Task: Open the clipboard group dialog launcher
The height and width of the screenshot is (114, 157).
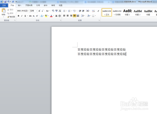Action: (x=15, y=20)
